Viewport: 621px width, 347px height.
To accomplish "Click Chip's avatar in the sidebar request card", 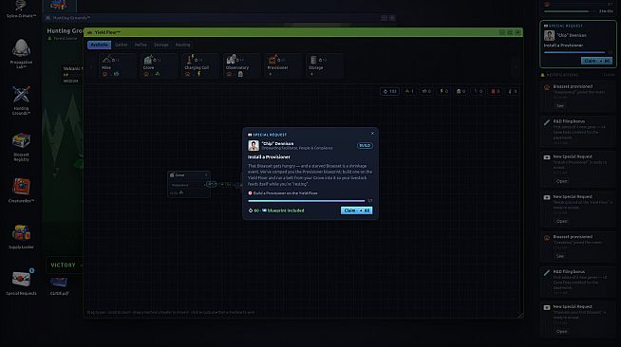I will (x=550, y=36).
